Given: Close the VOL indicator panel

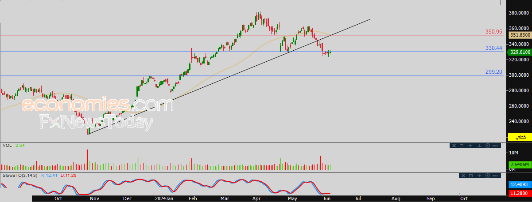Looking at the screenshot, I should click(x=454, y=146).
